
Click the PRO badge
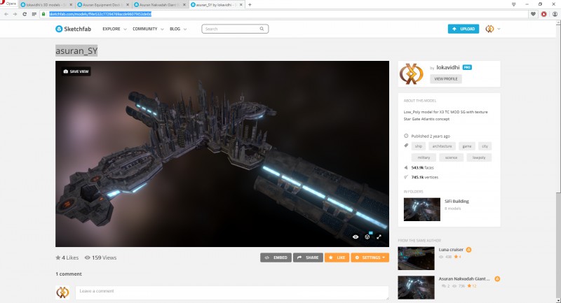(x=467, y=67)
